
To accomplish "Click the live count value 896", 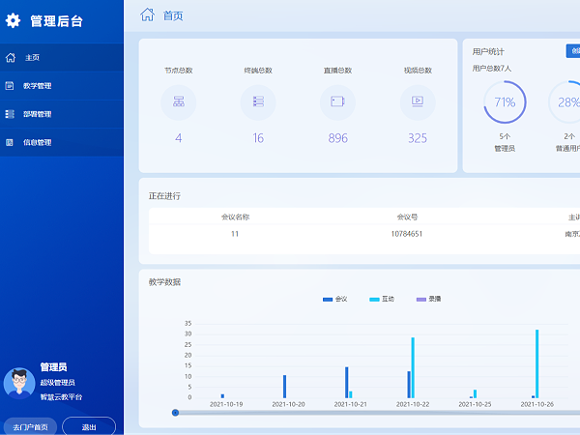I will (337, 138).
